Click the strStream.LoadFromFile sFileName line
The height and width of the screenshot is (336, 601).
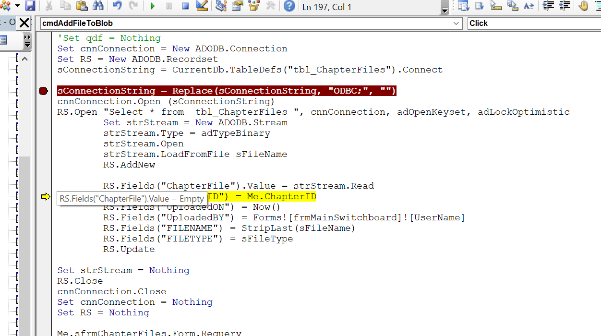(x=195, y=154)
